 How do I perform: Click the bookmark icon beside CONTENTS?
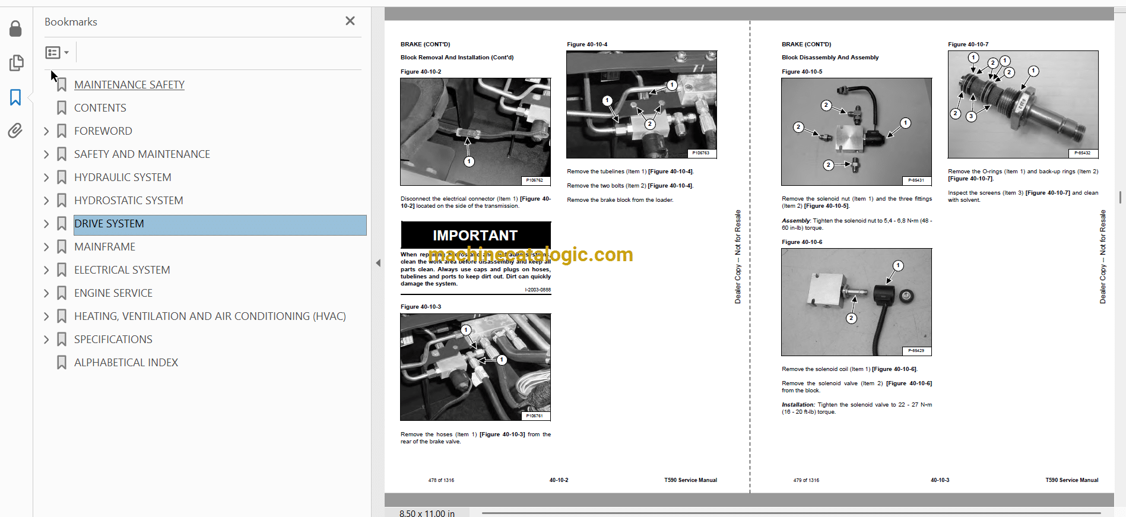click(x=62, y=108)
